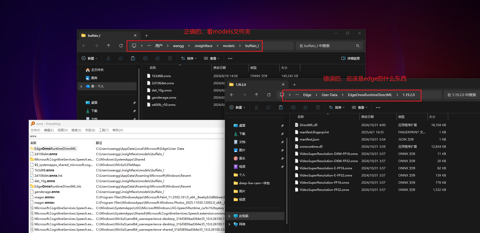The width and height of the screenshot is (480, 233).
Task: Expand the 网络 tree node
Action: (229, 224)
